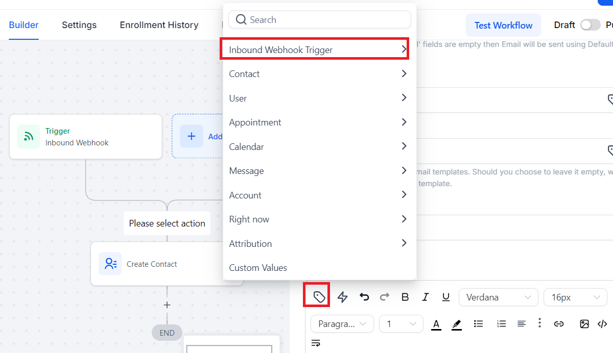Image resolution: width=613 pixels, height=353 pixels.
Task: Apply italic formatting in the editor
Action: [x=425, y=297]
